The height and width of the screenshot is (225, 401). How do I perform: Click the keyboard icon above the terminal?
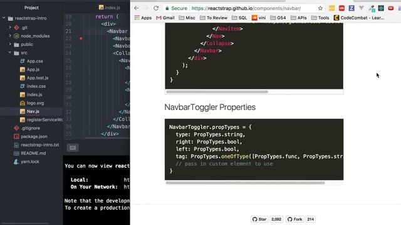73,147
